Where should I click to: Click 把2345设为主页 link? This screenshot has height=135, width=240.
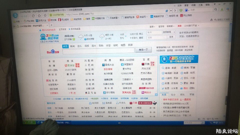pos(47,30)
